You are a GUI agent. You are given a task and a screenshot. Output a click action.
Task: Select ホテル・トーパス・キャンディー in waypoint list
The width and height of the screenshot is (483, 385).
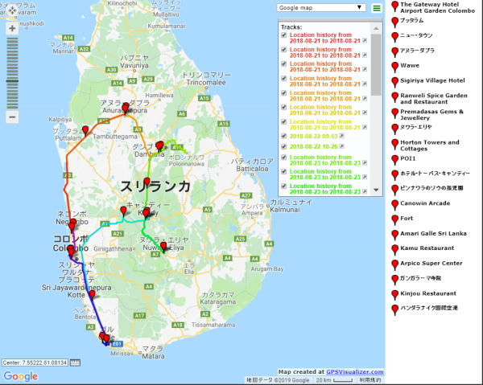(x=435, y=173)
